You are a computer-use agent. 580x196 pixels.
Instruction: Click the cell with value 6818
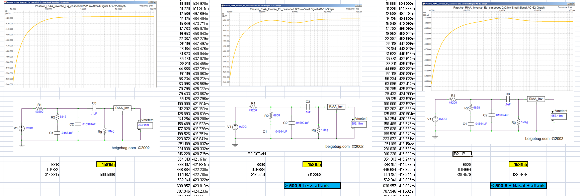point(55,165)
